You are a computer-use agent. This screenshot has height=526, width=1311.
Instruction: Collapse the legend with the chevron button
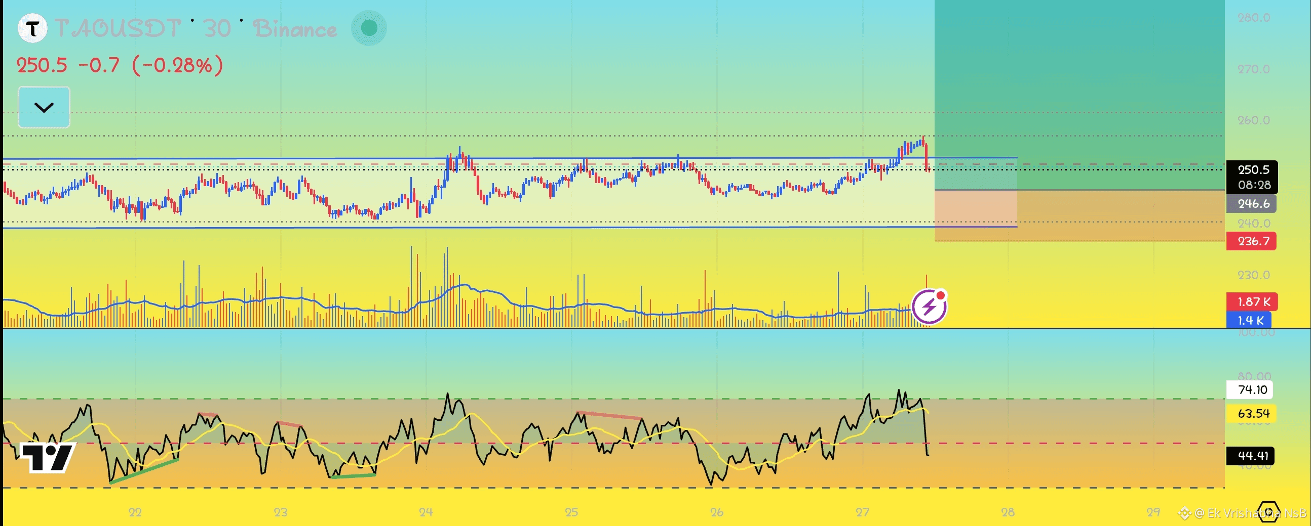pyautogui.click(x=44, y=107)
